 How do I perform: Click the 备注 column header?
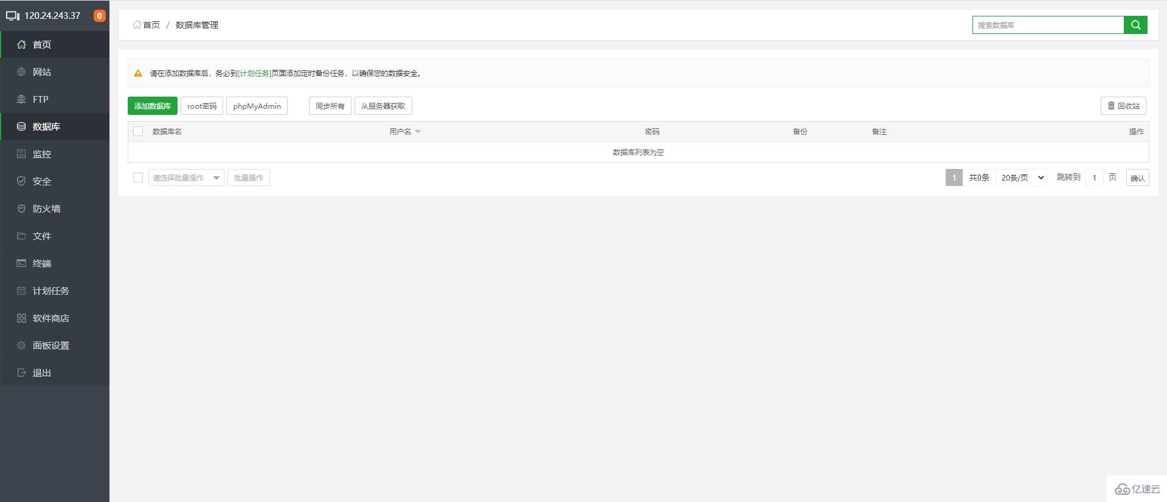pyautogui.click(x=879, y=131)
